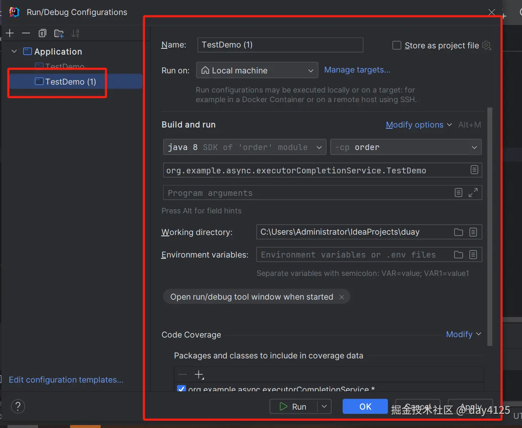
Task: Focus the Name text field
Action: click(x=280, y=45)
